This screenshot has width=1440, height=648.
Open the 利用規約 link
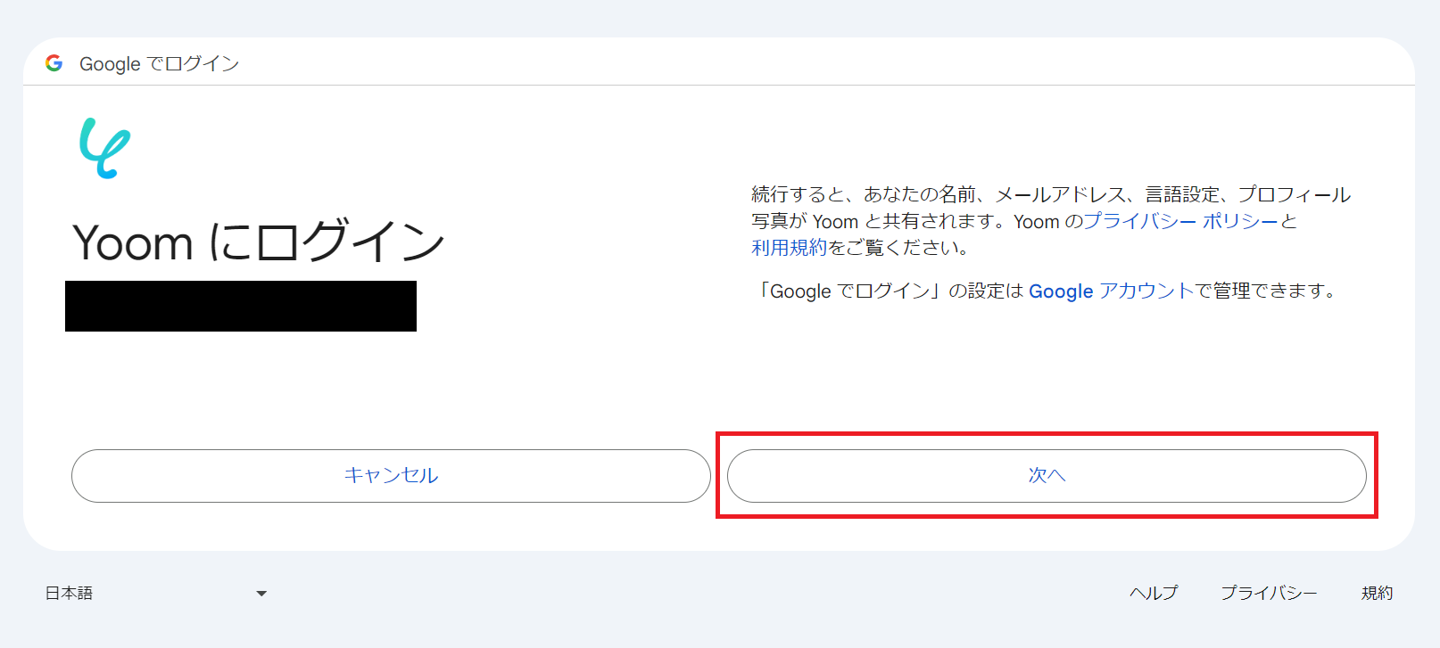click(x=790, y=248)
